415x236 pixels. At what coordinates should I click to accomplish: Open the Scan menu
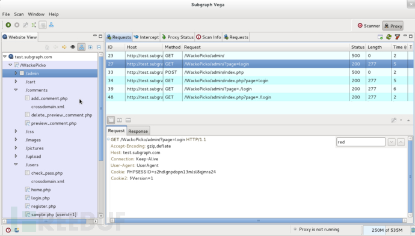[19, 14]
